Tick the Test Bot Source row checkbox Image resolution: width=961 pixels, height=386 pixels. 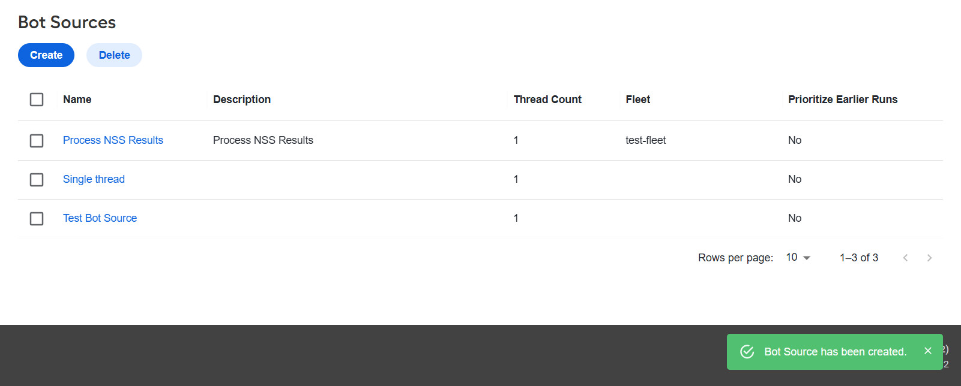[37, 218]
